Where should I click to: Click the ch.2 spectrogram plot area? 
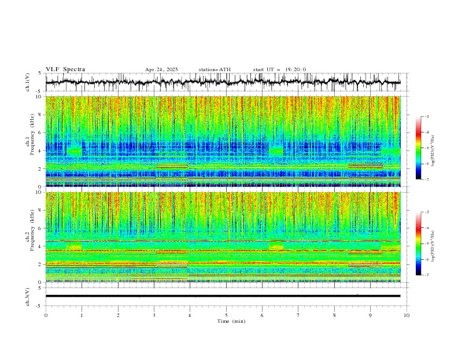[x=223, y=237]
